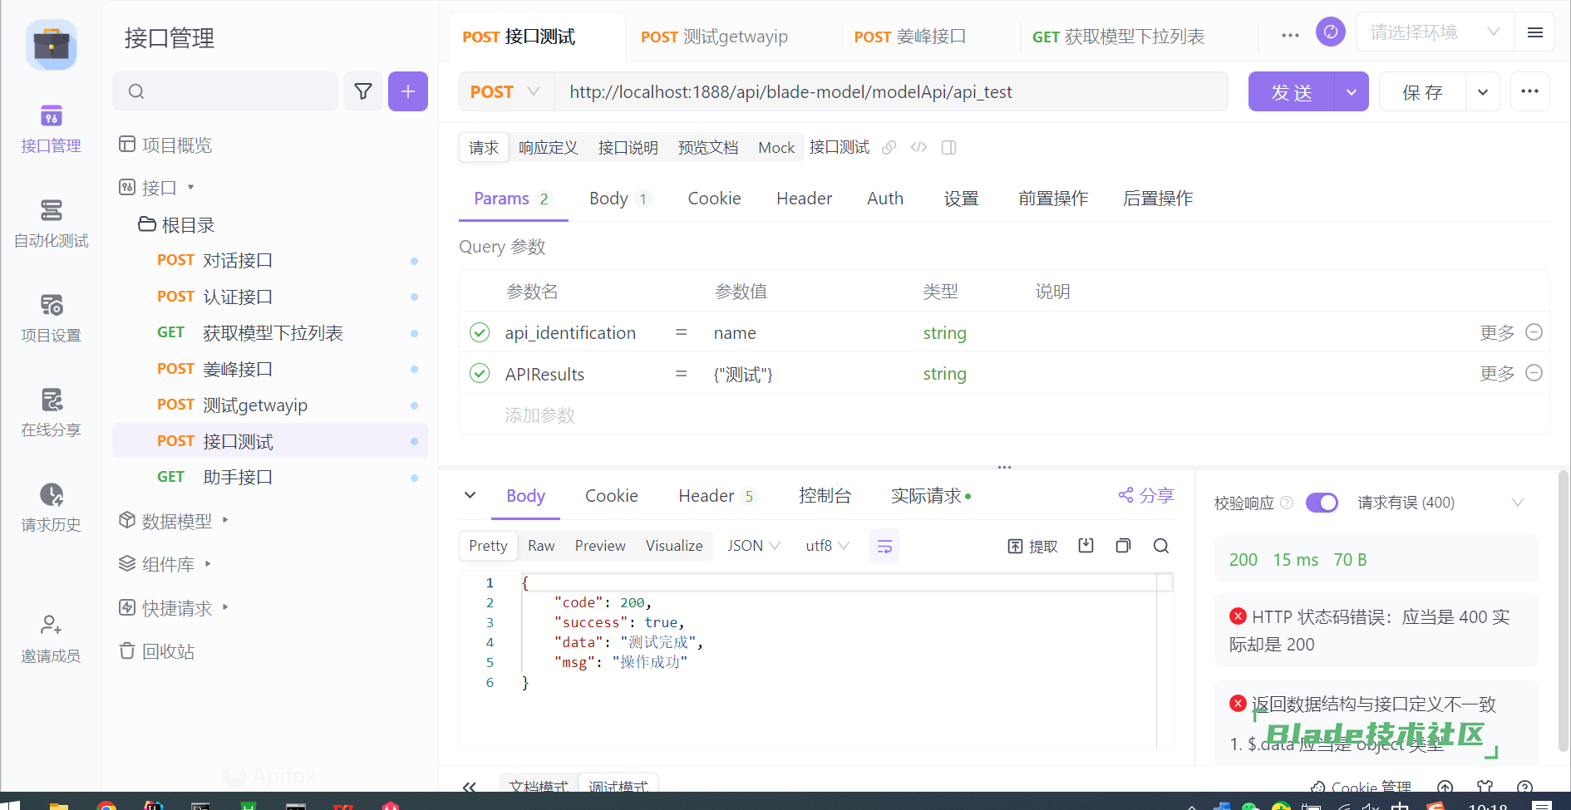
Task: Open the JSON format dropdown
Action: (x=754, y=546)
